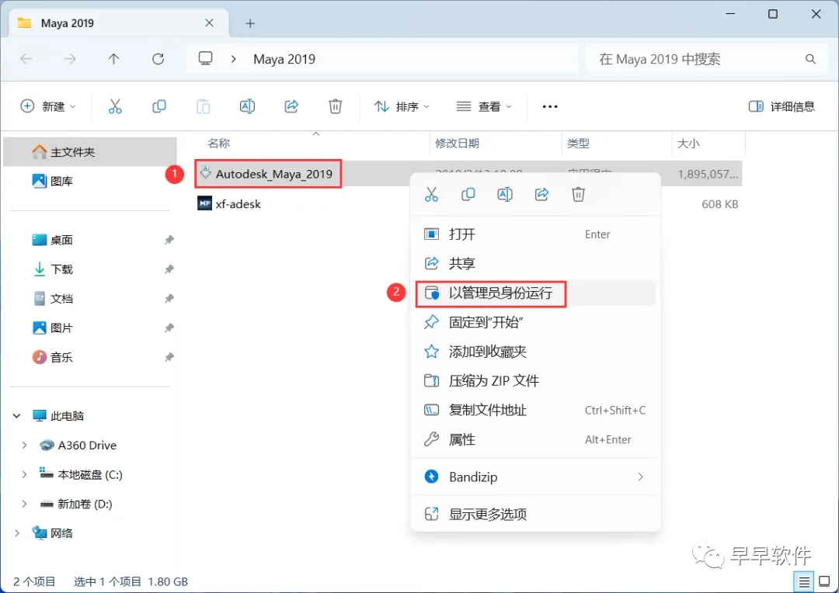Open the 新建 dropdown

(48, 106)
